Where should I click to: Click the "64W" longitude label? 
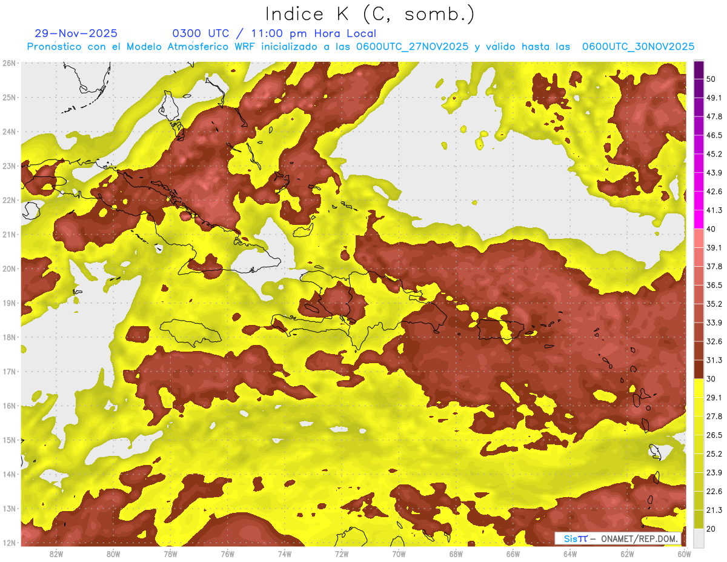[x=570, y=554]
